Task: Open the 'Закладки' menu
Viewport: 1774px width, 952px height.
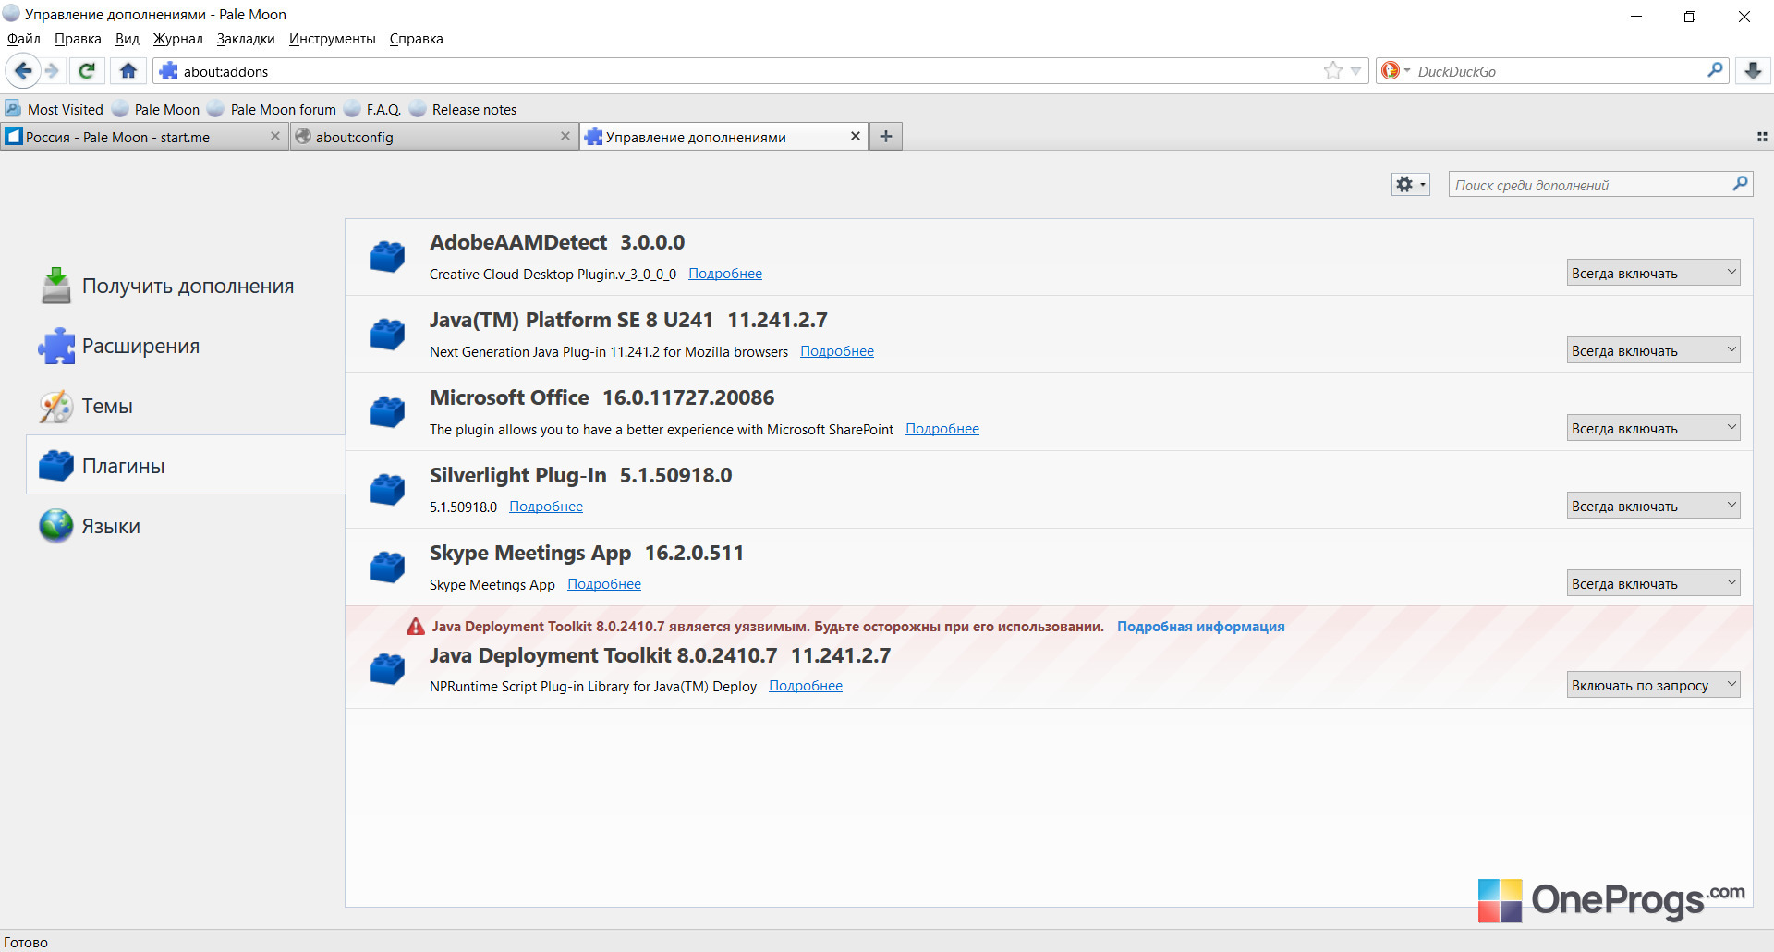Action: point(246,39)
